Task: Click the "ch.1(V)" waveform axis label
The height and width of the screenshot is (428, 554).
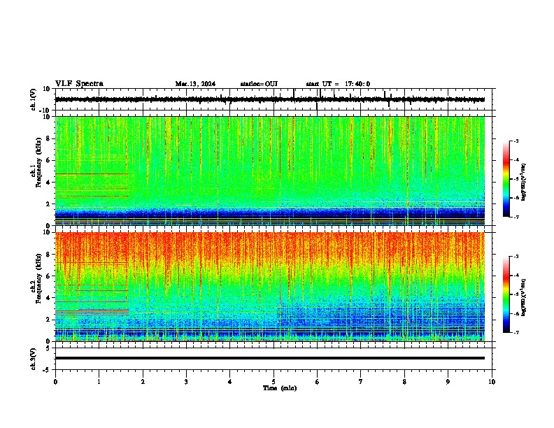Action: pyautogui.click(x=34, y=99)
